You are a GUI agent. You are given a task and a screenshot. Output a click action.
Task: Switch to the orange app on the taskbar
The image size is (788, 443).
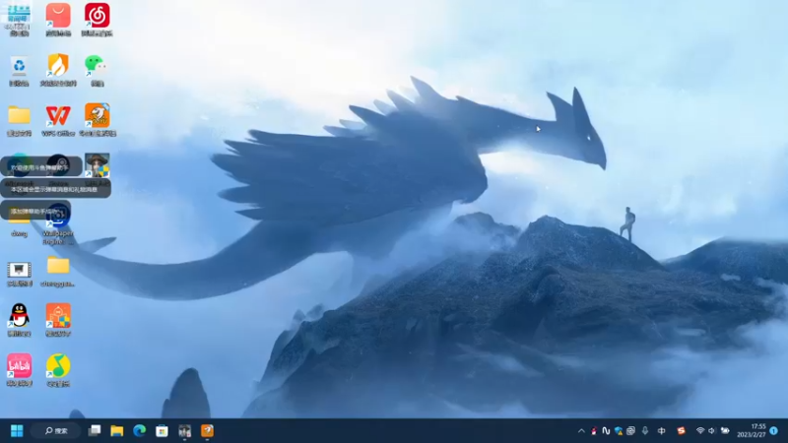click(207, 431)
